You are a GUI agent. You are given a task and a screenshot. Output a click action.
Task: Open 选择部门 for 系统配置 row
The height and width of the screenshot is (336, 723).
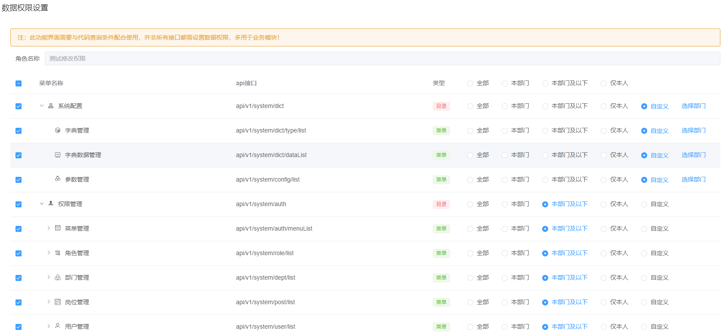tap(693, 106)
